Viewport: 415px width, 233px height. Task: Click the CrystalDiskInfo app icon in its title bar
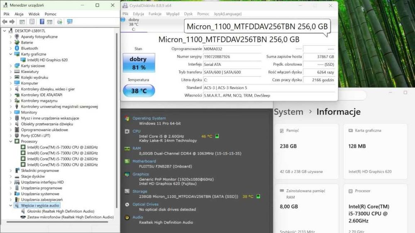tap(125, 5)
